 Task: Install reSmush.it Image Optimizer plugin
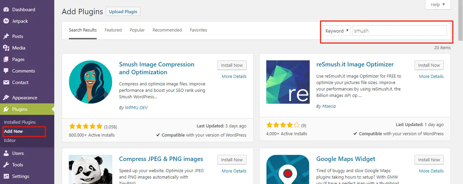click(429, 65)
